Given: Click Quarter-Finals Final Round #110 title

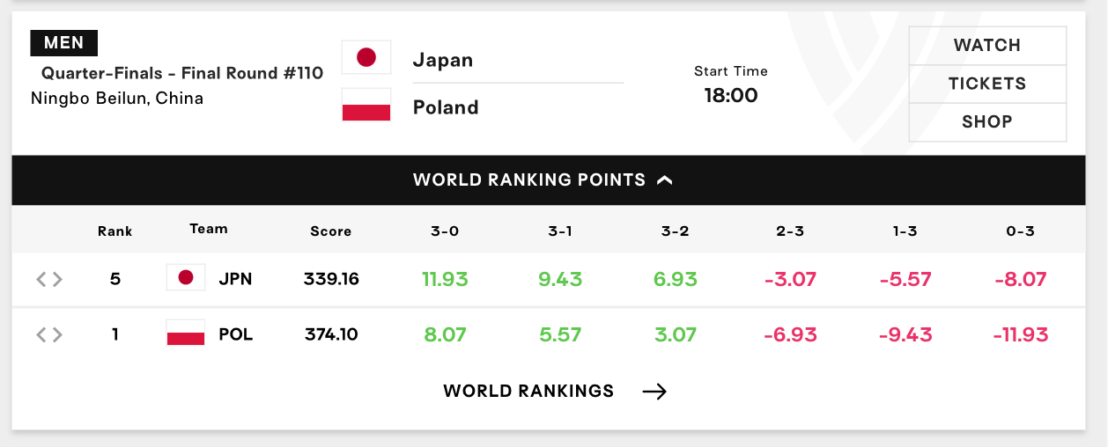Looking at the screenshot, I should (x=182, y=73).
